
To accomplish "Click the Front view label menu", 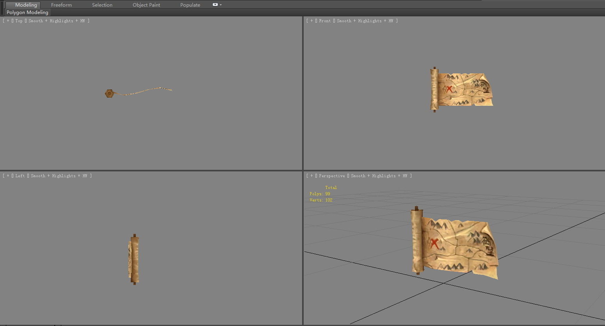I will click(x=325, y=21).
